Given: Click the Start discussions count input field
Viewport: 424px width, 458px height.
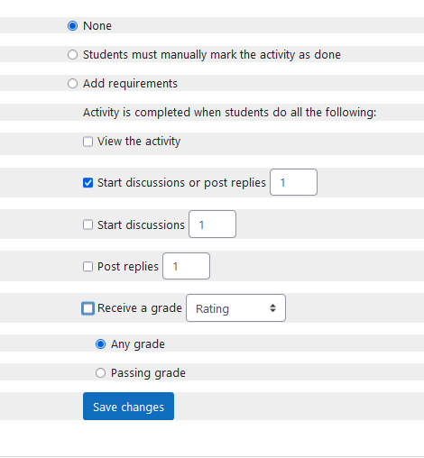Looking at the screenshot, I should coord(212,224).
